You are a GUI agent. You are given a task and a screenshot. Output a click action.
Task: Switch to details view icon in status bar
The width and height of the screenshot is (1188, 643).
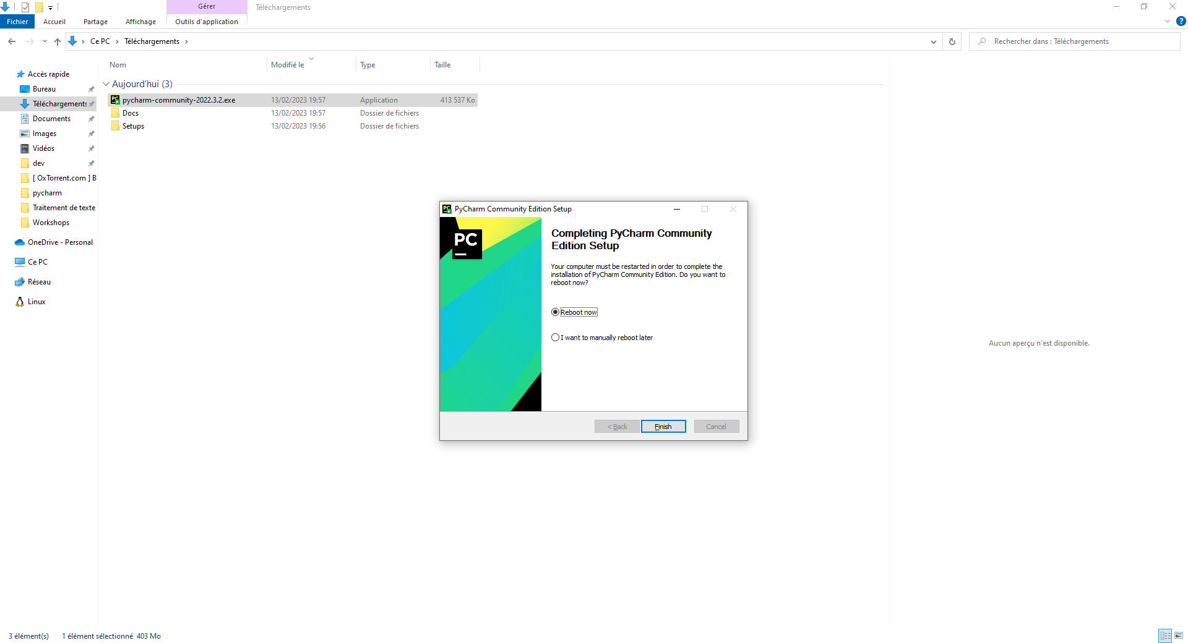[1166, 636]
